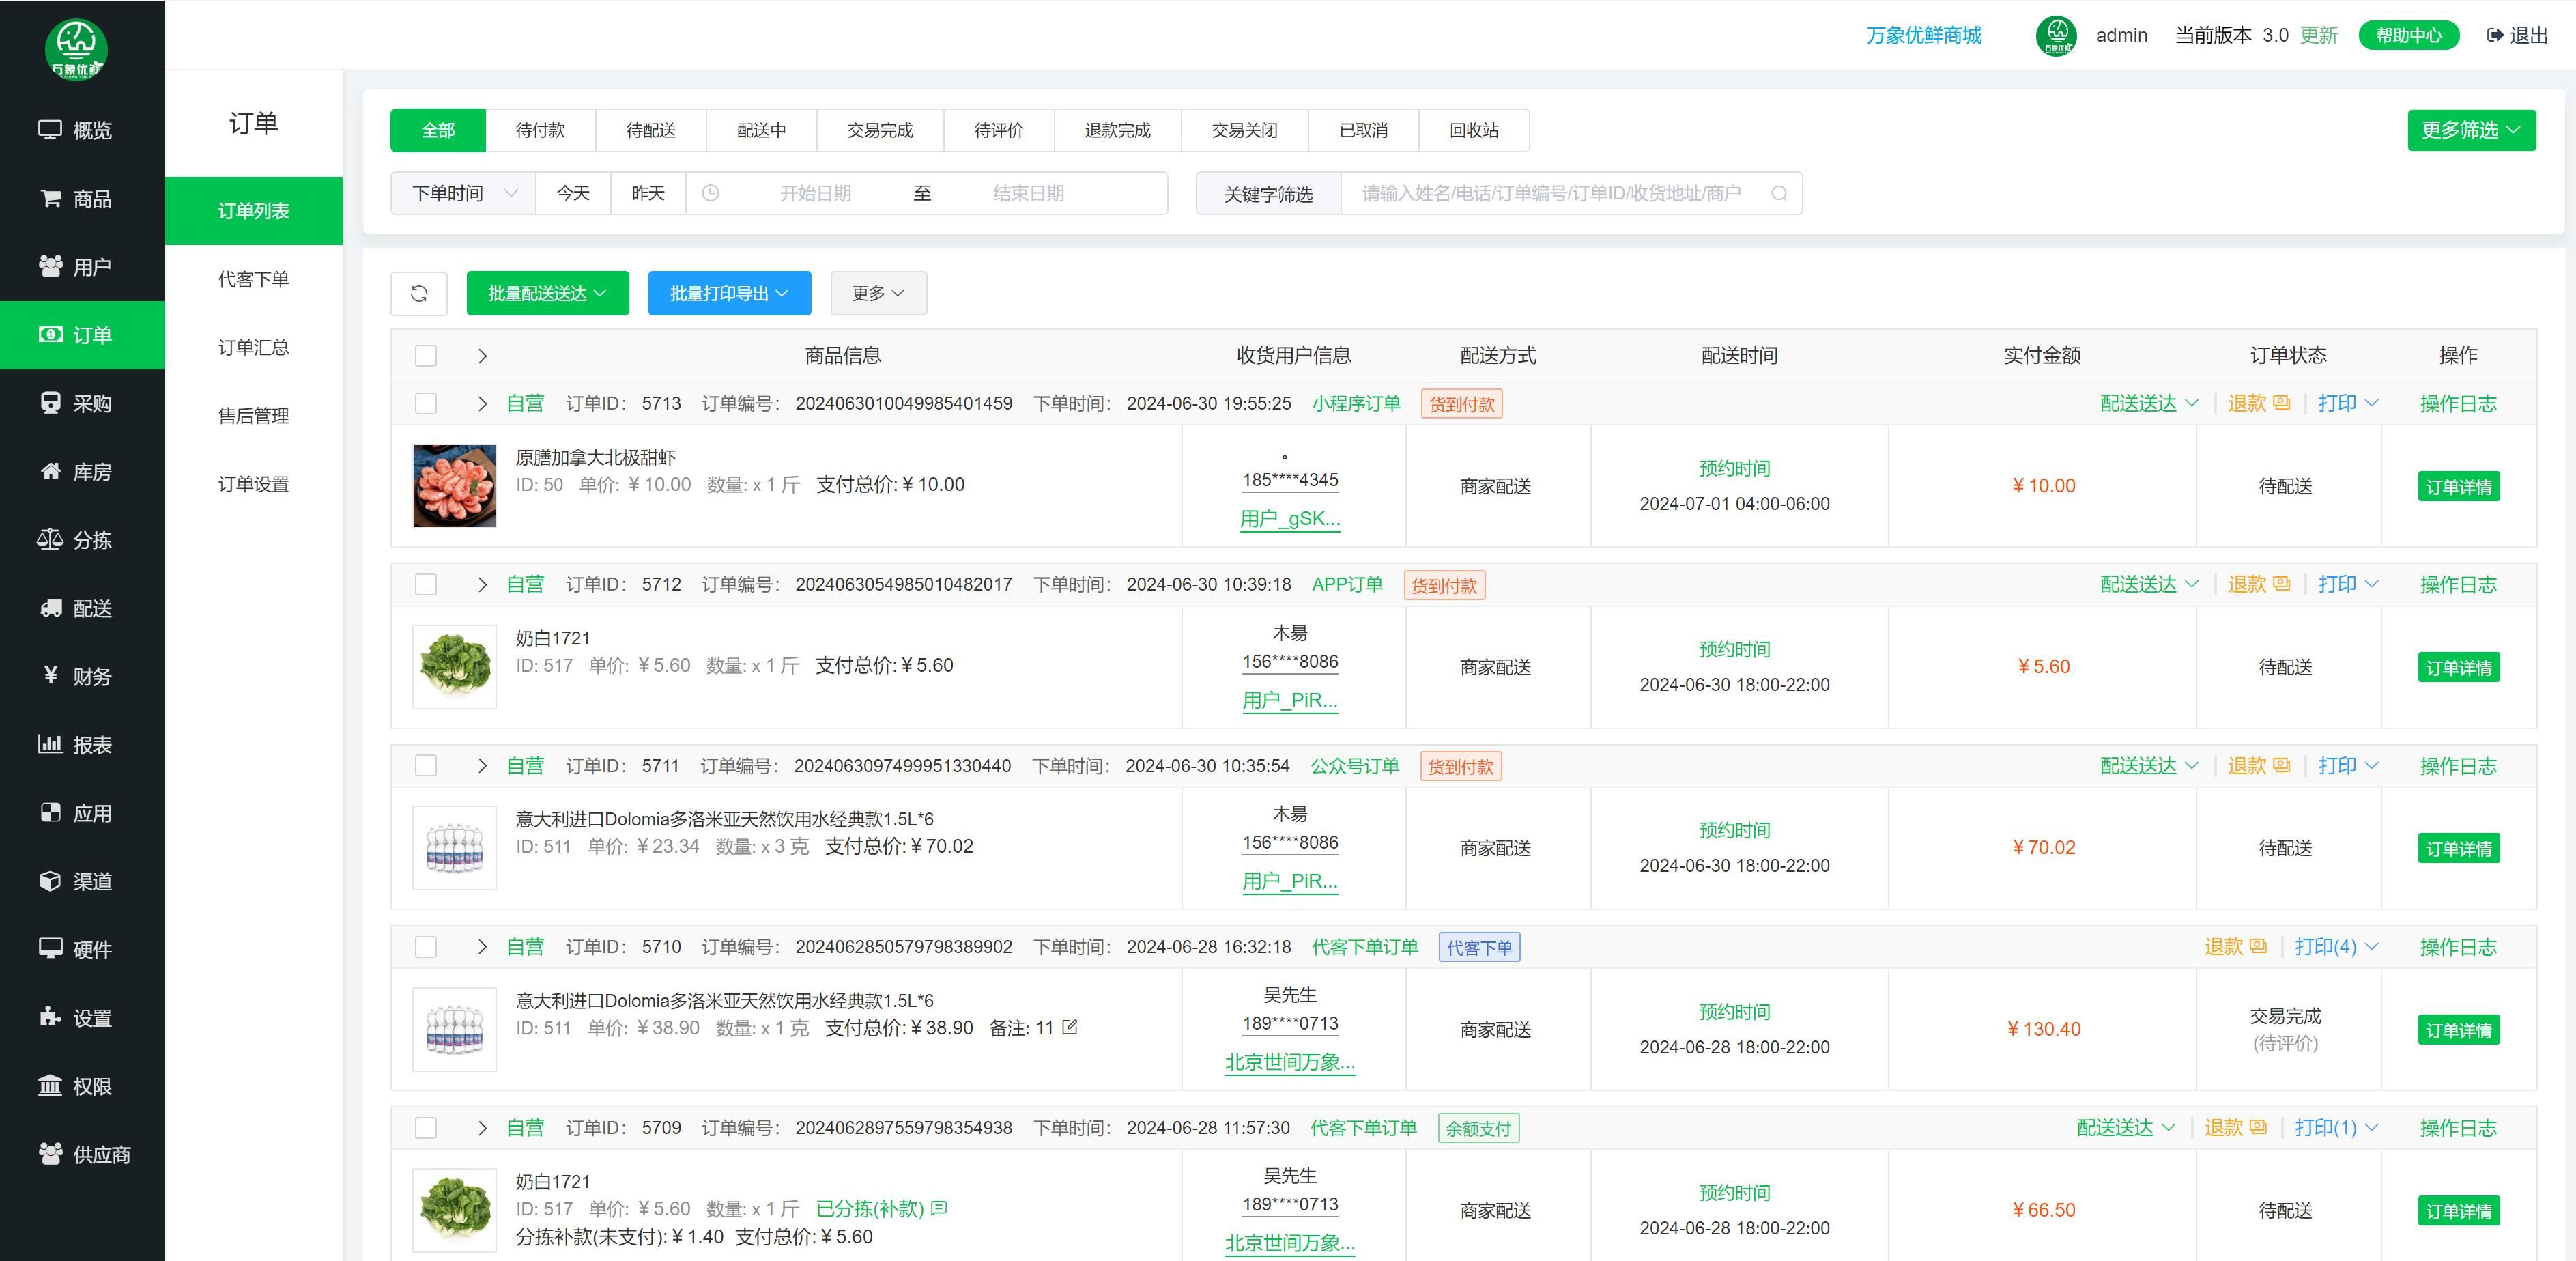Viewport: 2576px width, 1261px height.
Task: Click the clock icon in date range field
Action: tap(710, 193)
